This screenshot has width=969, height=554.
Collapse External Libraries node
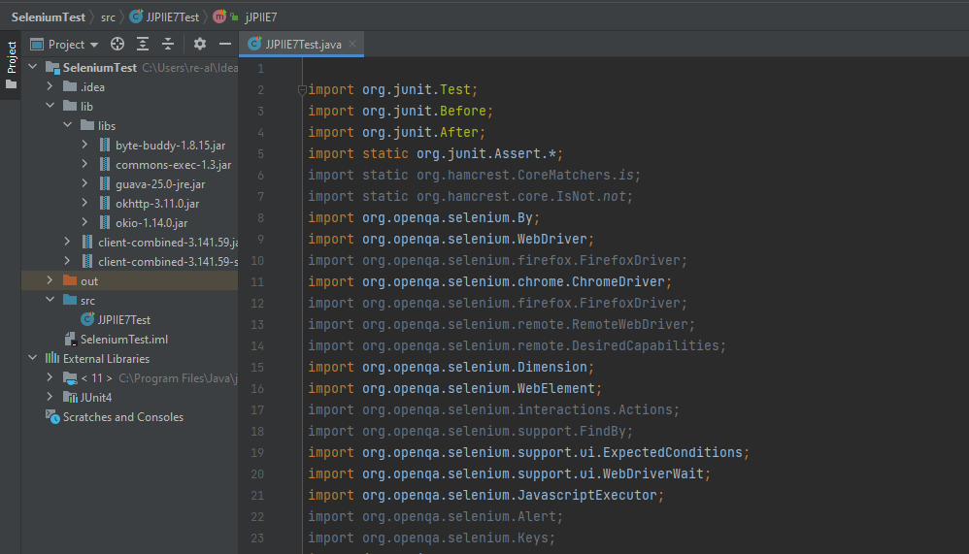click(x=33, y=358)
